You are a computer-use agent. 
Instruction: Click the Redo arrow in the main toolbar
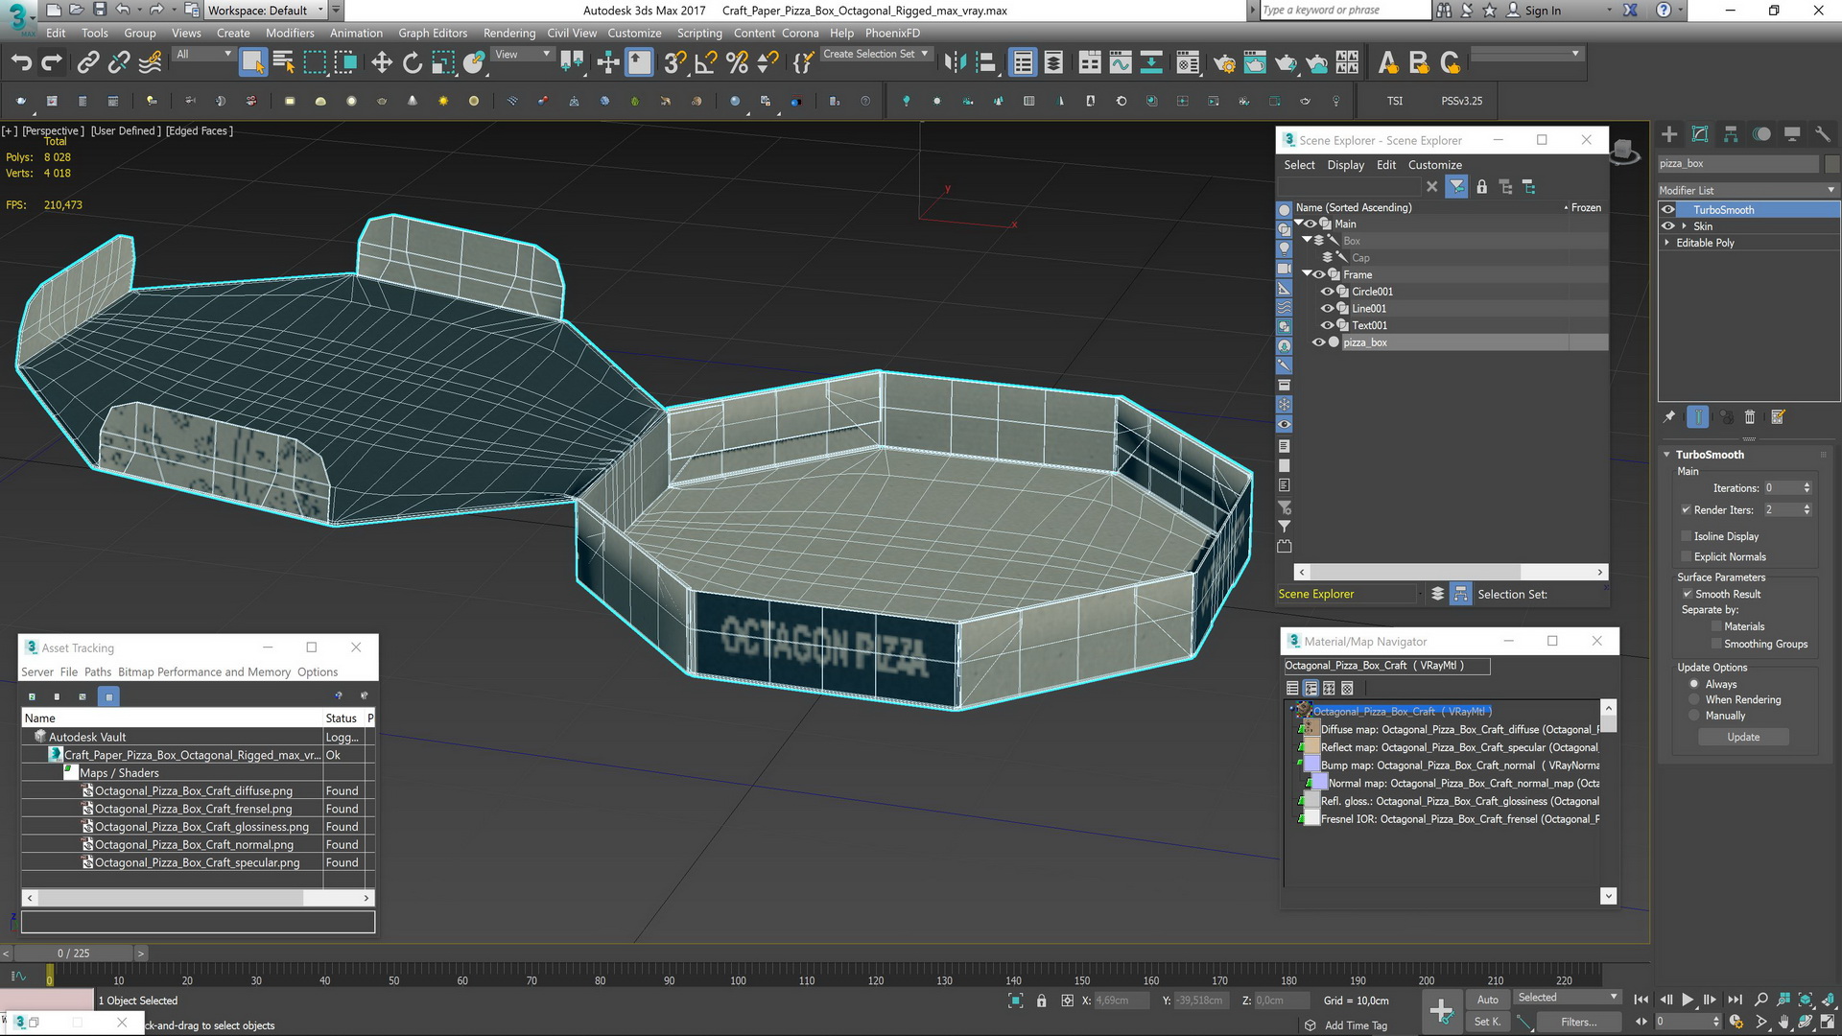pos(52,63)
